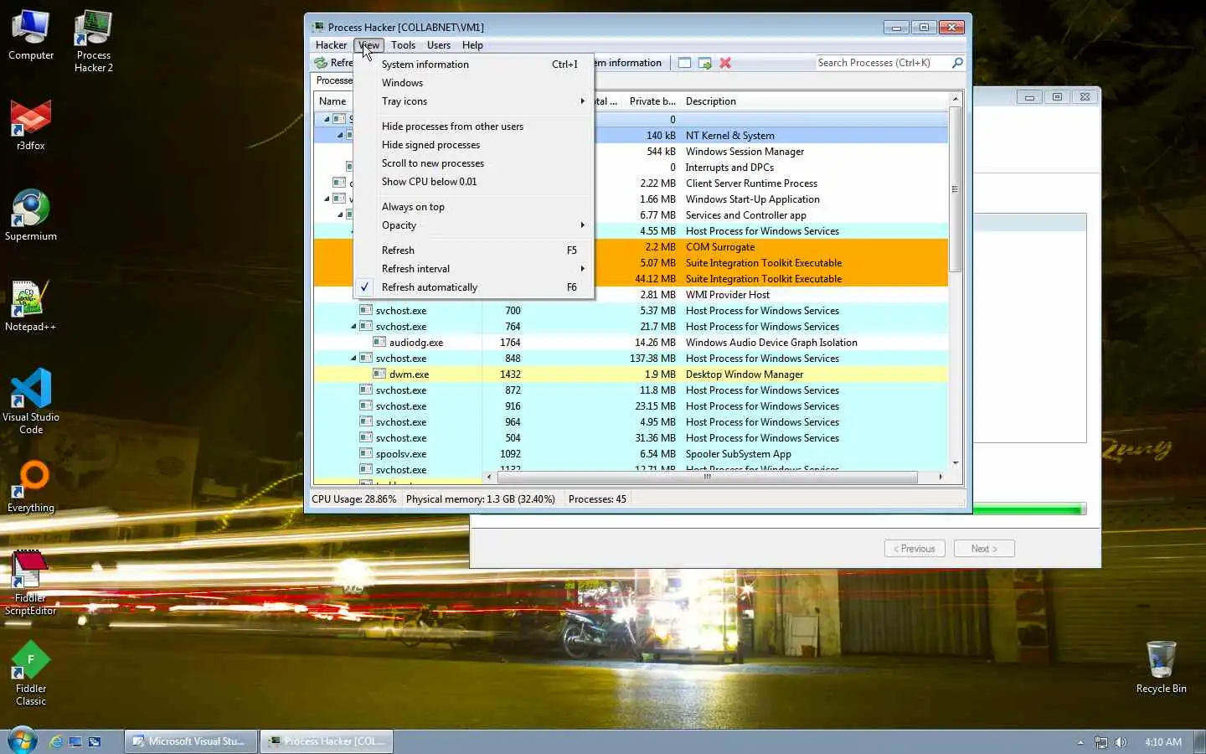Screen dimensions: 1206x754
Task: Open the Windows Start orb
Action: [22, 741]
